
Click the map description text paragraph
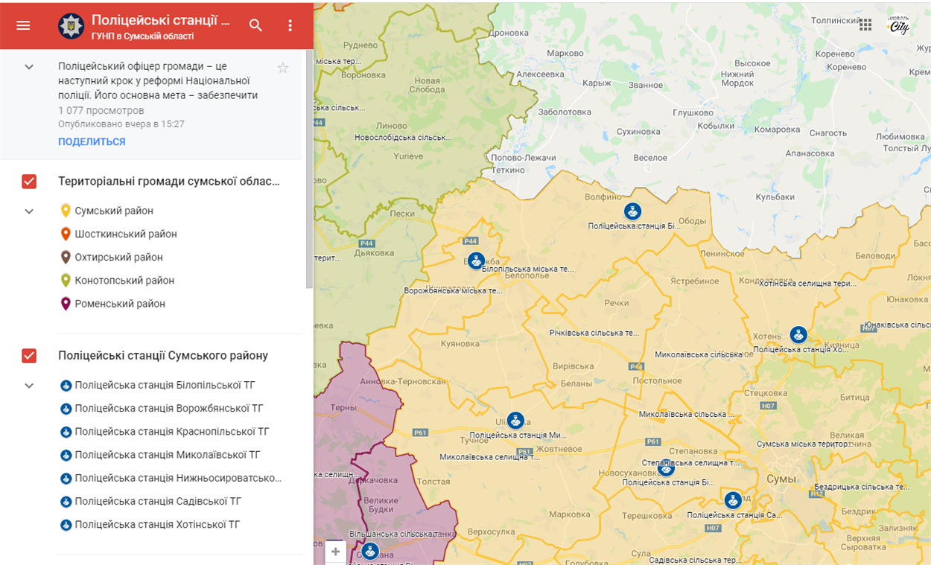tap(158, 80)
